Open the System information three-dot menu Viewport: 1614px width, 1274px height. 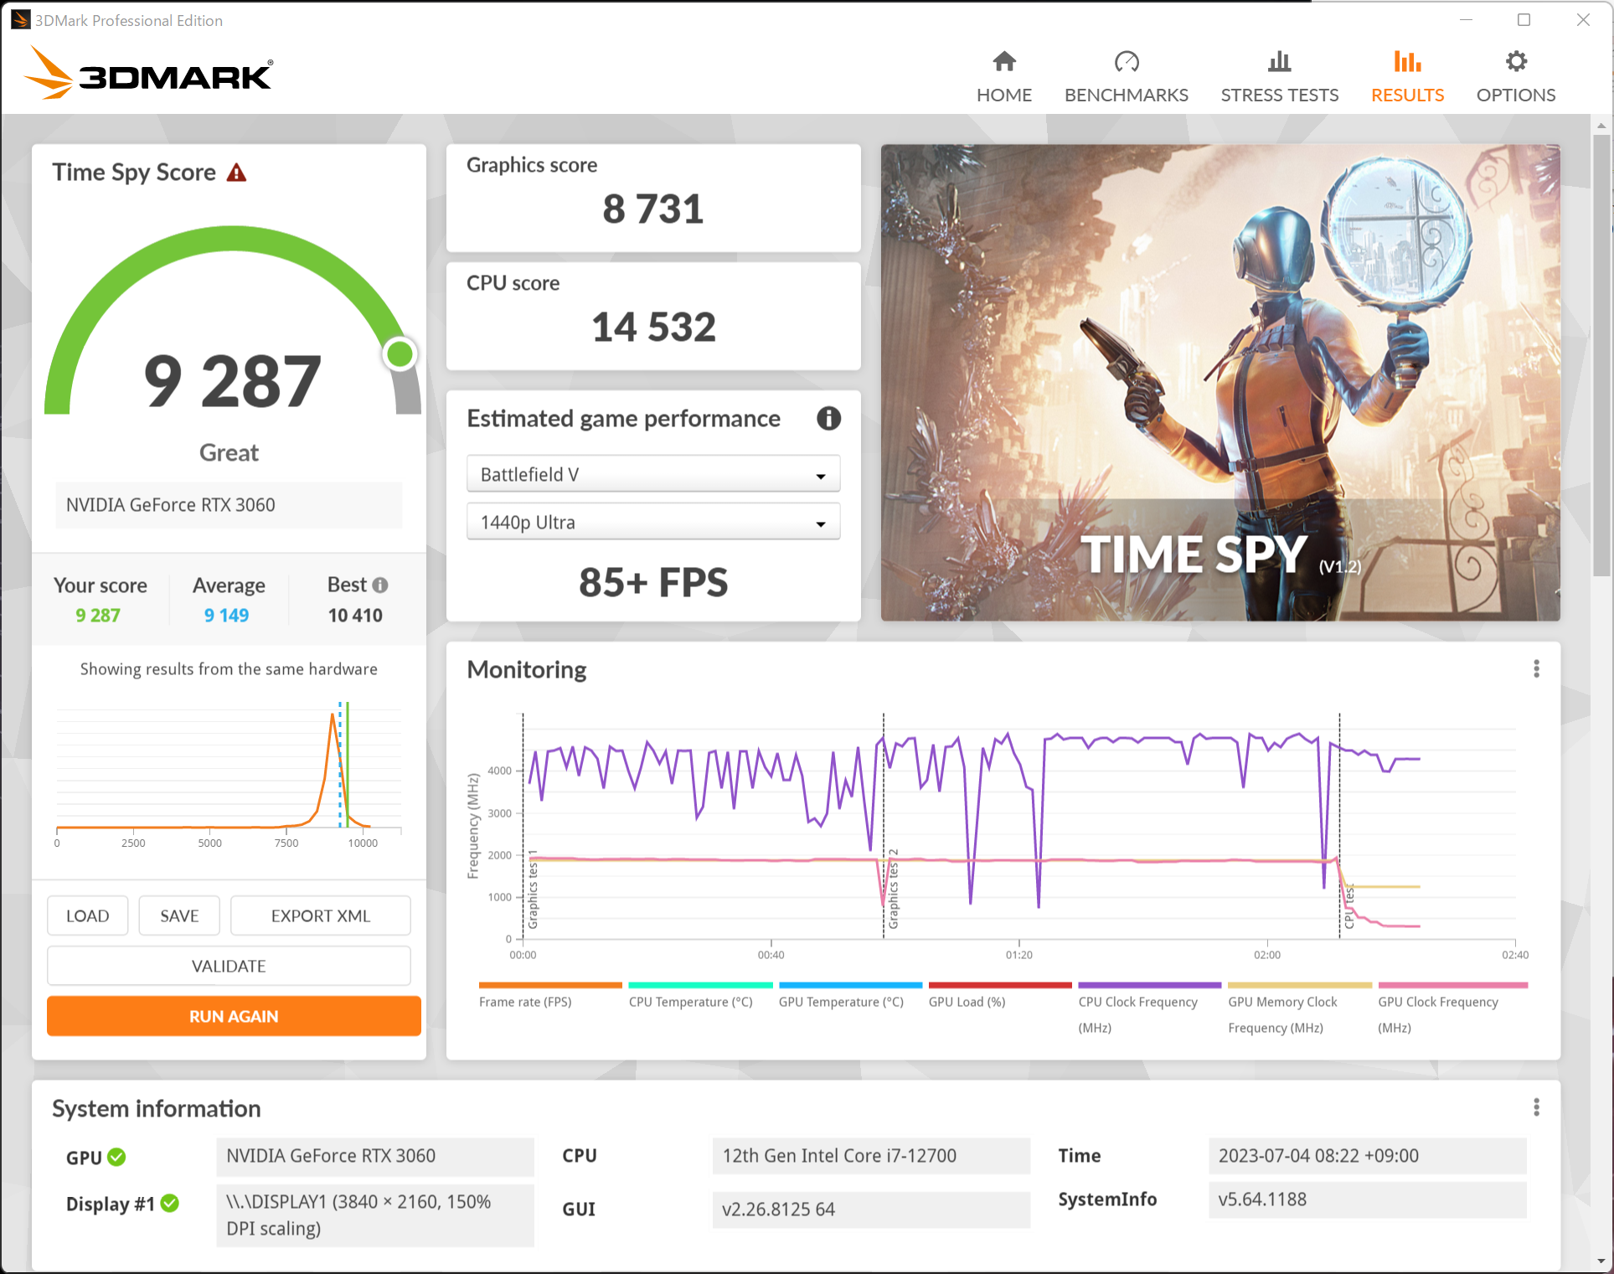(x=1535, y=1107)
